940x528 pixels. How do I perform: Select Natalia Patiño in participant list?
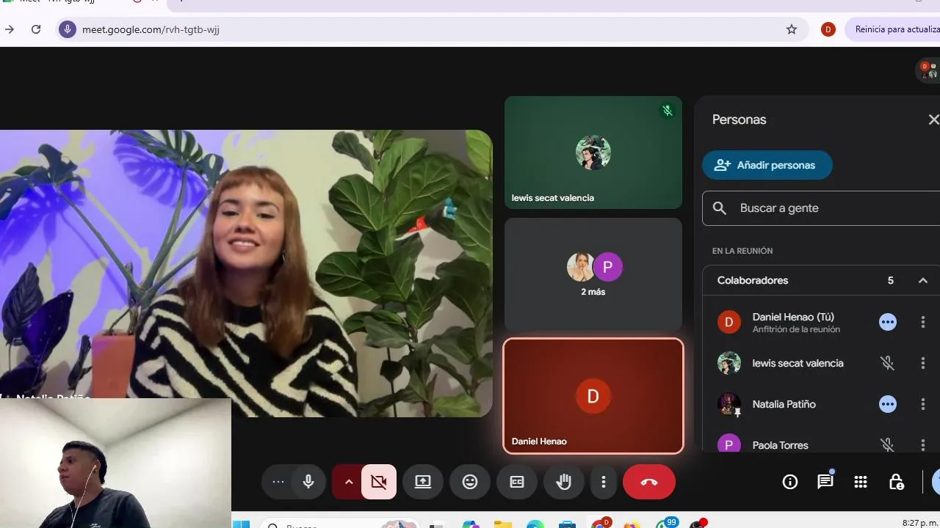tap(821, 404)
